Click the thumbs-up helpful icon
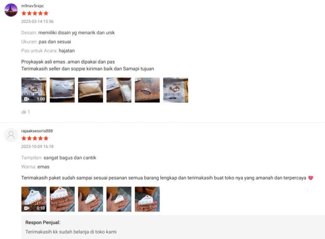 (24, 112)
